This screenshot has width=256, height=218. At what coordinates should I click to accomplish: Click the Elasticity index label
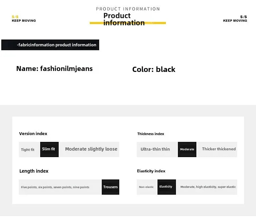point(151,171)
